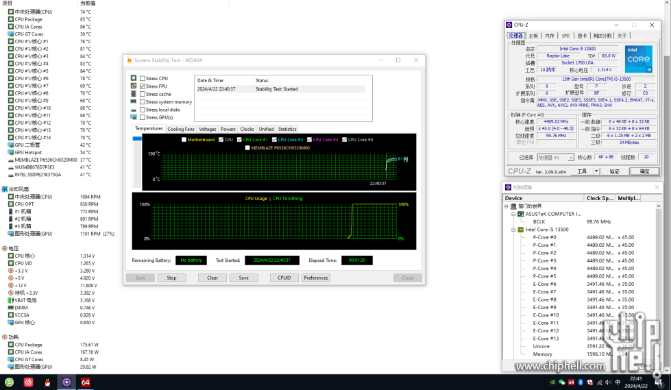Click the AIDA64 flame title icon

click(x=130, y=60)
